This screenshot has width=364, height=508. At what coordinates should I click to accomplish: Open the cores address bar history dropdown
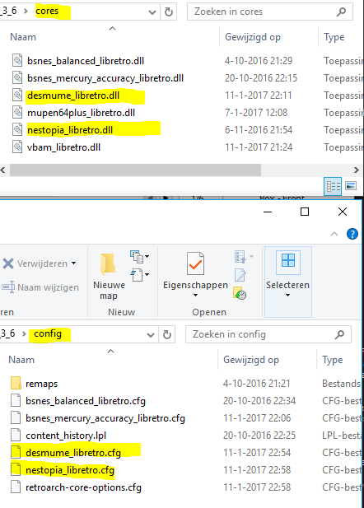[152, 12]
